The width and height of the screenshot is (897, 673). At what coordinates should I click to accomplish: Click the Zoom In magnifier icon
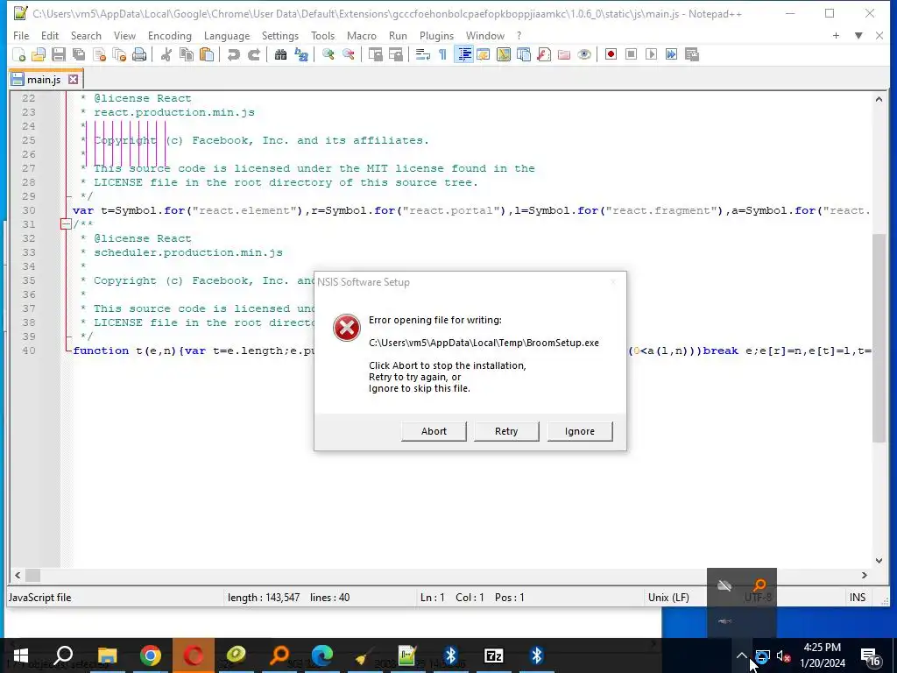[x=328, y=54]
